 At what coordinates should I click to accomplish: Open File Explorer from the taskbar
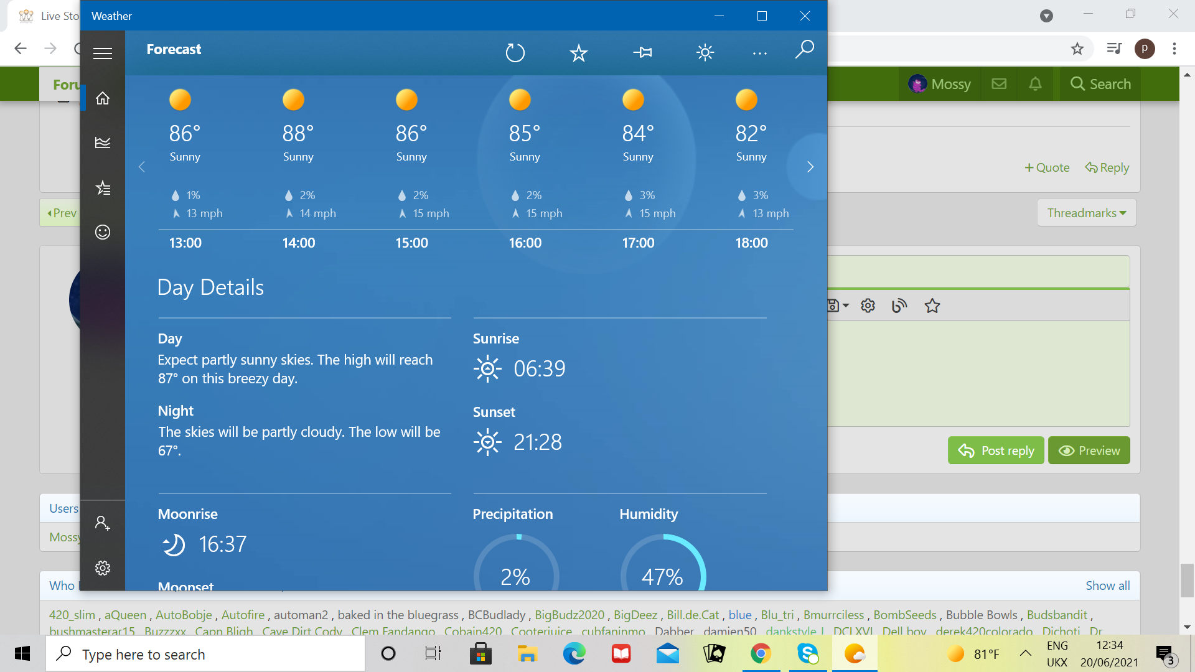point(527,654)
